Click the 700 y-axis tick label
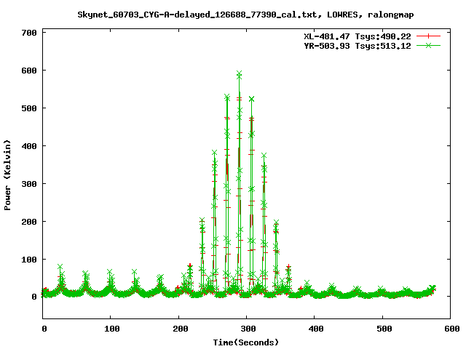 tap(29, 33)
